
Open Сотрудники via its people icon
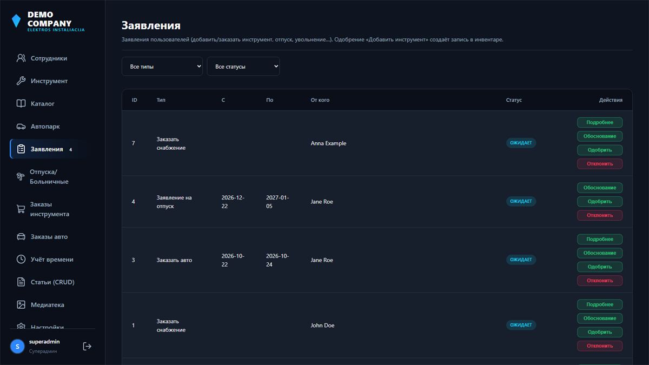21,58
